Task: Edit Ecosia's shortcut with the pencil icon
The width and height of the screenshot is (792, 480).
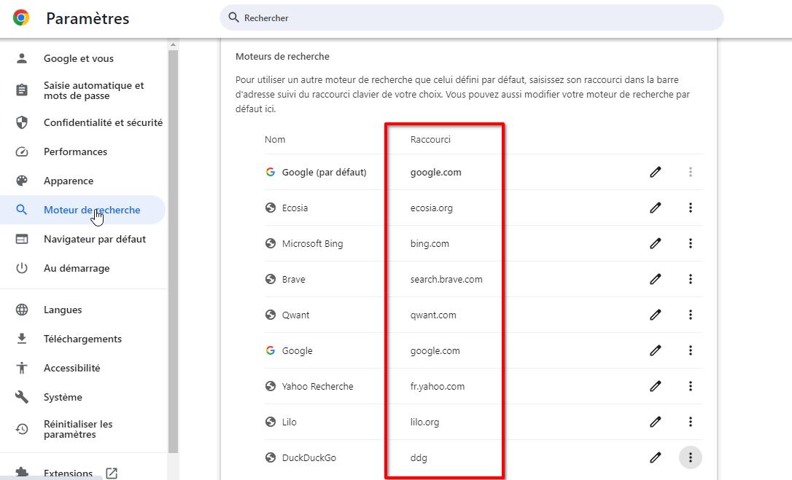Action: 655,208
